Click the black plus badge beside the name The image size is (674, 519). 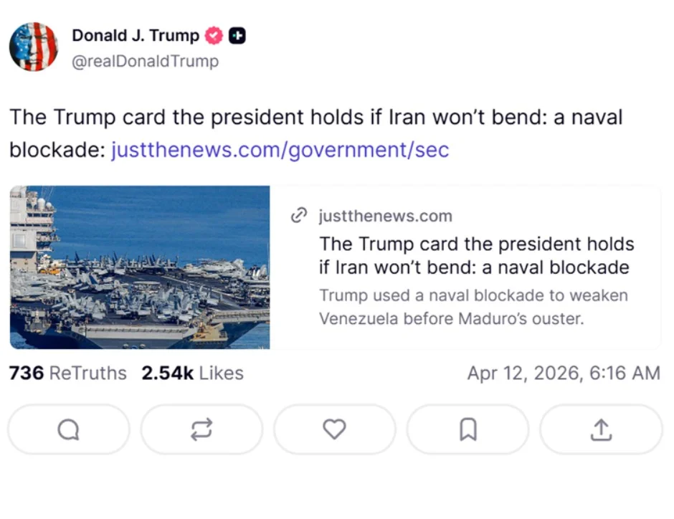(237, 36)
